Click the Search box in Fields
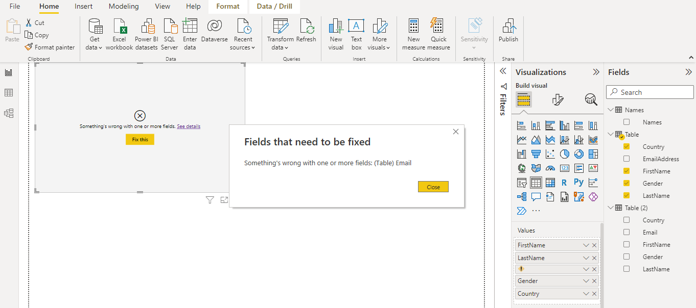Viewport: 696px width, 308px height. pyautogui.click(x=650, y=92)
